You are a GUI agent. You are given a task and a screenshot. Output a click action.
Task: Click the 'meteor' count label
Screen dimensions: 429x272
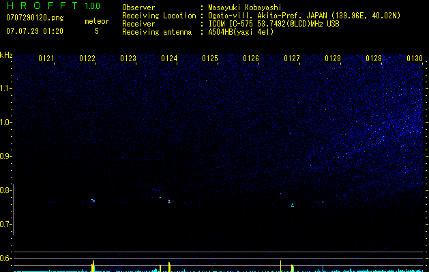coord(97,21)
